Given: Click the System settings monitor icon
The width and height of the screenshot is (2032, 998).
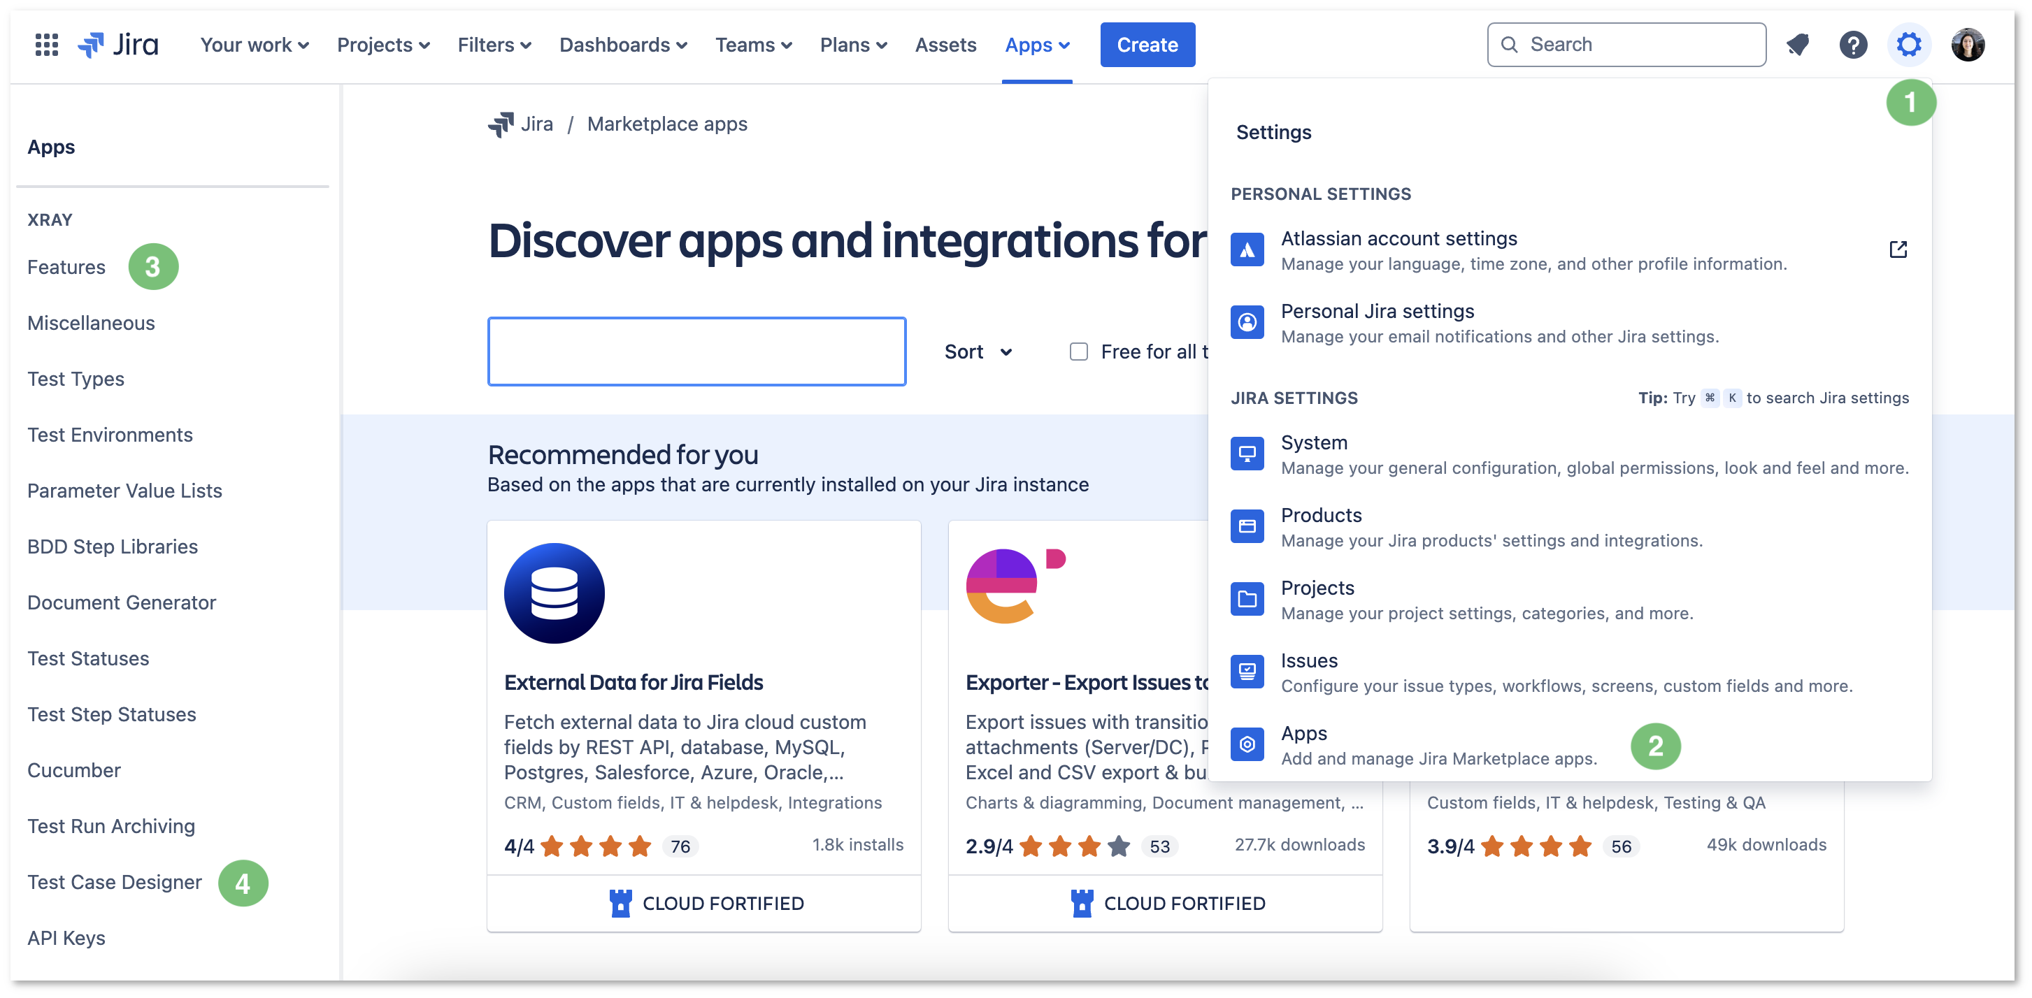Looking at the screenshot, I should [1247, 454].
